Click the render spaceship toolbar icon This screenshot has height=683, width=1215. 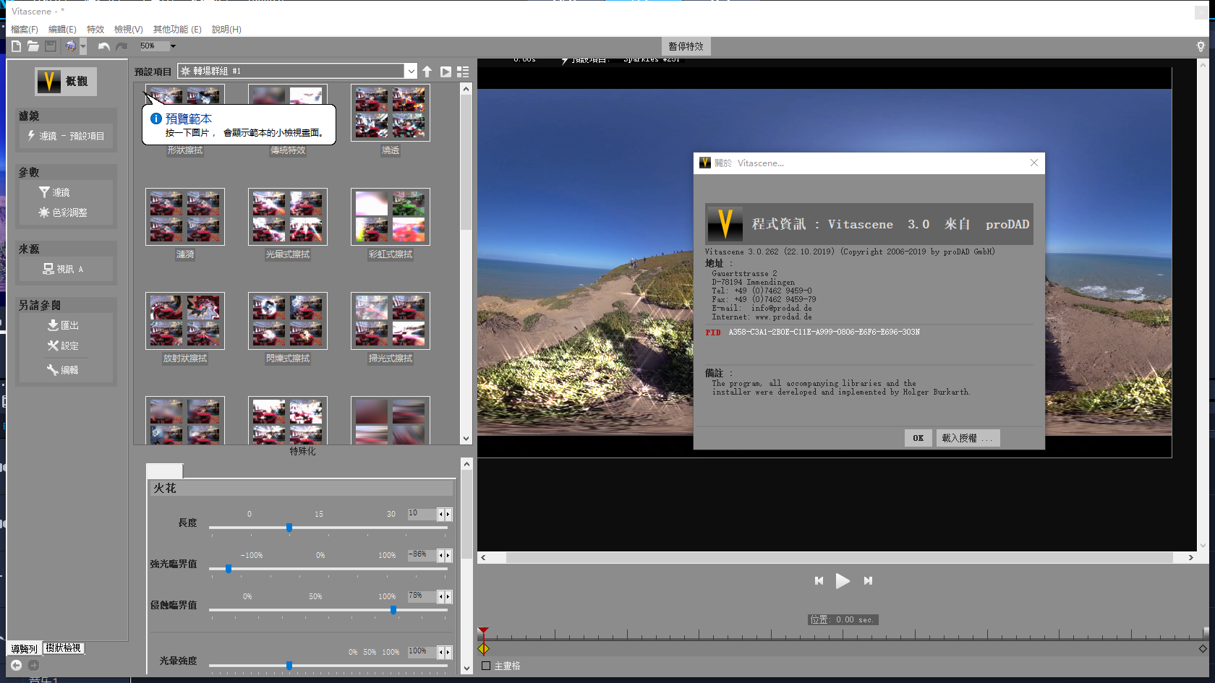(70, 46)
